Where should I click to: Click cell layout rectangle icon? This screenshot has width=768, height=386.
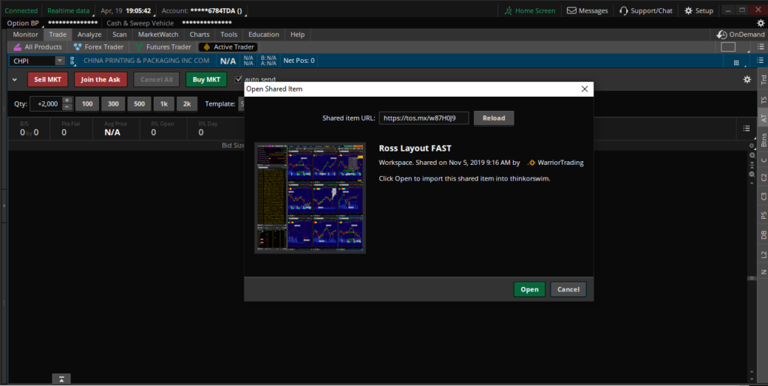click(x=728, y=47)
